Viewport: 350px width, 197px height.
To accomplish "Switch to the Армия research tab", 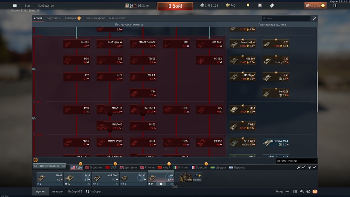I will (x=38, y=18).
